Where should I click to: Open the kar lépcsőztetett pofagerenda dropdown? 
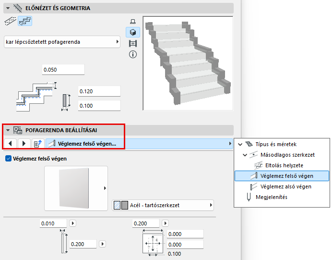[x=62, y=42]
